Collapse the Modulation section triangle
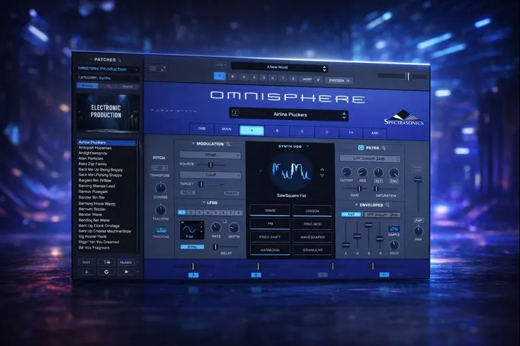The height and width of the screenshot is (346, 520). coord(193,143)
